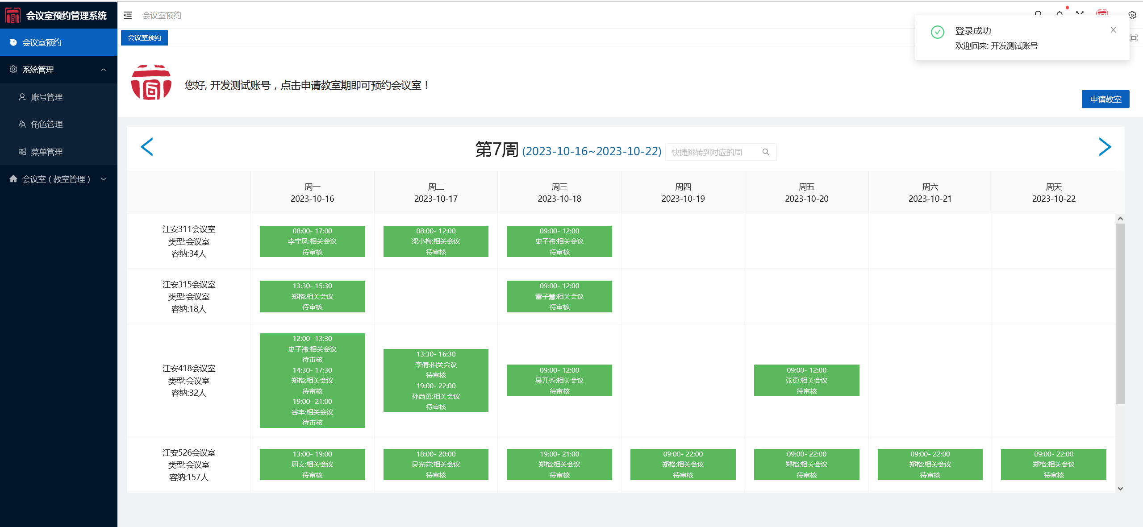This screenshot has height=527, width=1143.
Task: Open 角色管理 in the sidebar
Action: [x=47, y=124]
